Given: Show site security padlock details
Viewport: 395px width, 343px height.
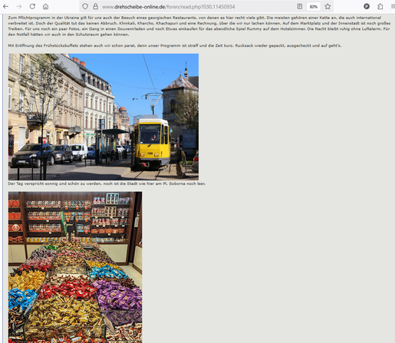Looking at the screenshot, I should pyautogui.click(x=95, y=6).
